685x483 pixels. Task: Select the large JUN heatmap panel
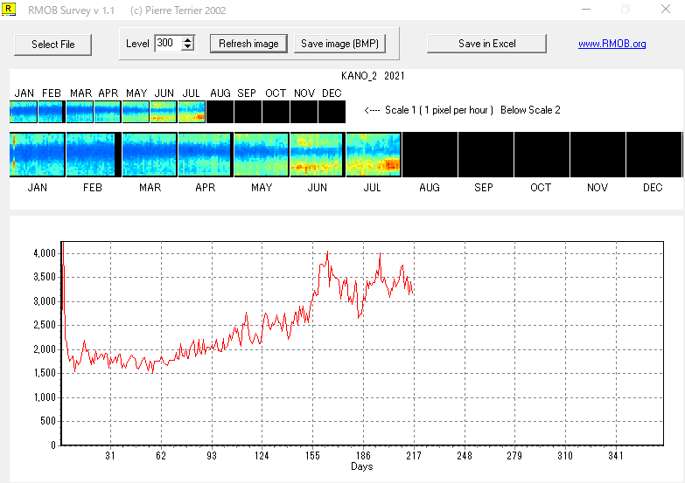click(x=317, y=155)
